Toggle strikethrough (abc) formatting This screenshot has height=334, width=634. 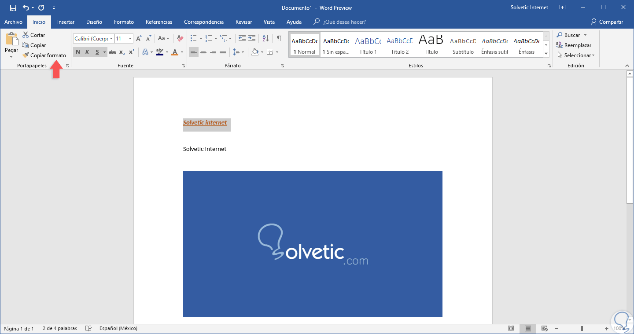pos(112,52)
